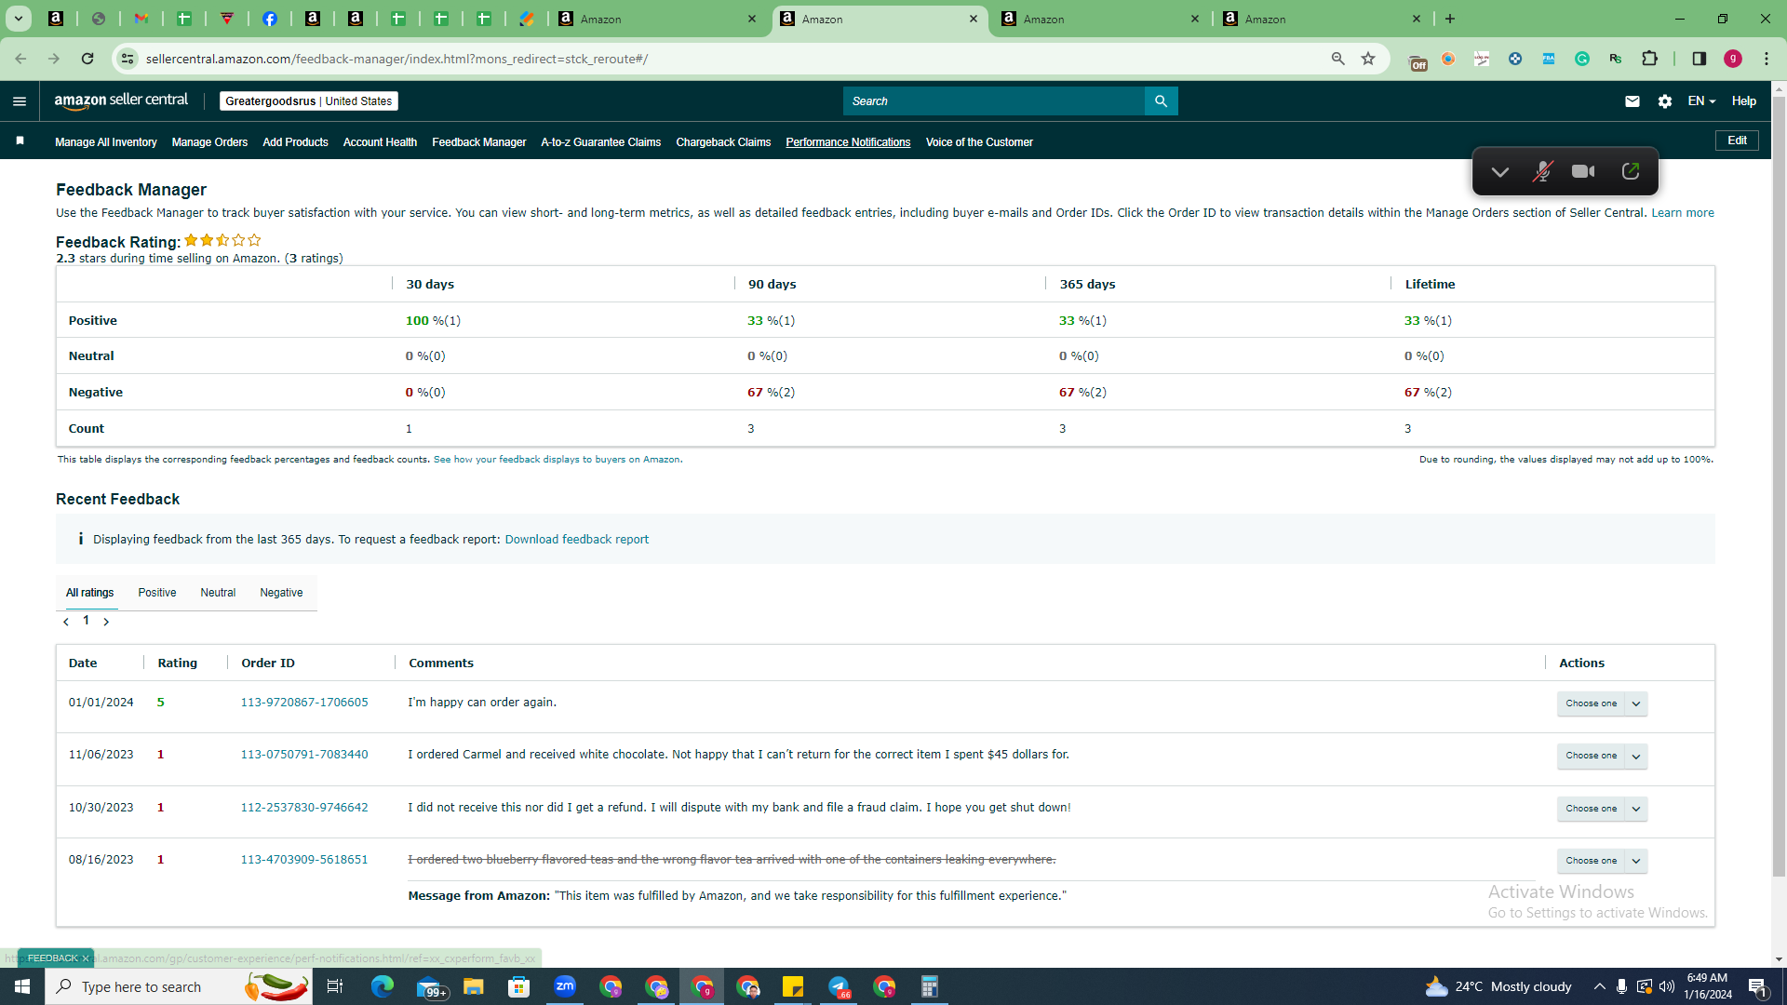
Task: Close the FEEDBACK tag at bottom left
Action: point(86,958)
